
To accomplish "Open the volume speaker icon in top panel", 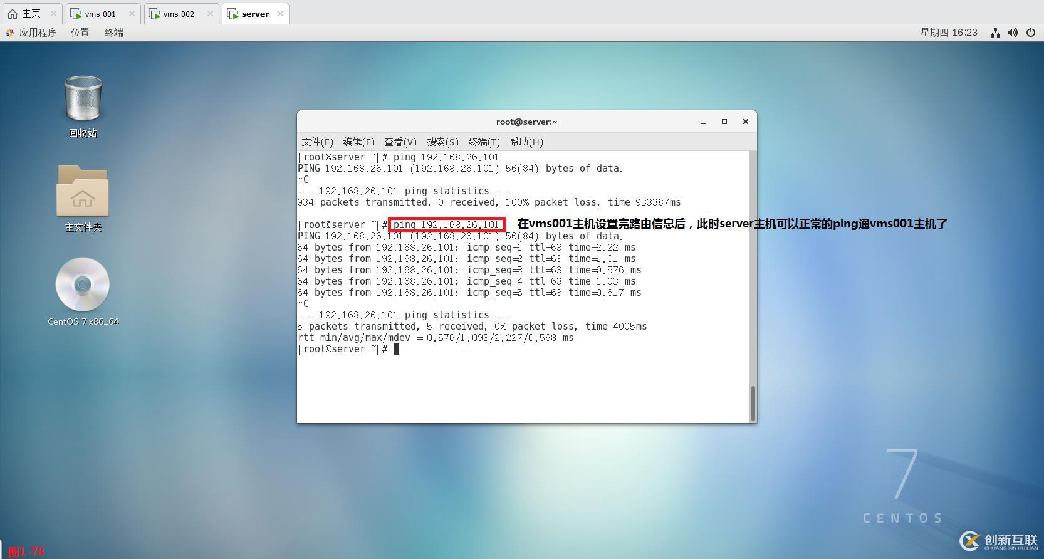I will 1013,33.
